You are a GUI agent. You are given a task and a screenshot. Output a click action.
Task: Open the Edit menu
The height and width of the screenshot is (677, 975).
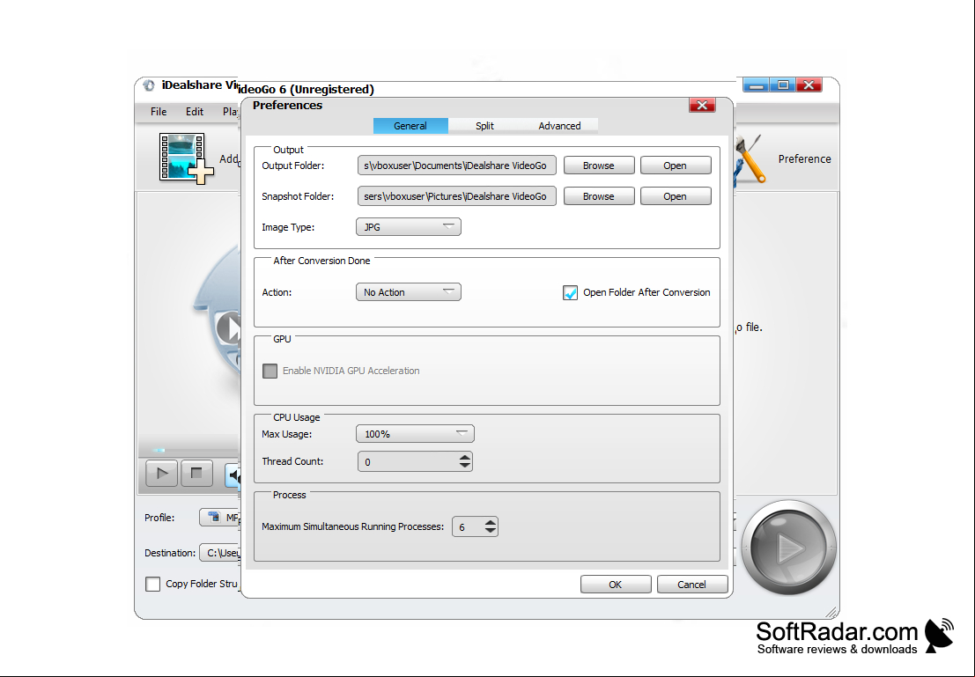click(x=195, y=112)
